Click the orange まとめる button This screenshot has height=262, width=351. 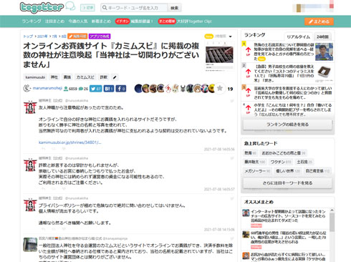click(x=319, y=21)
